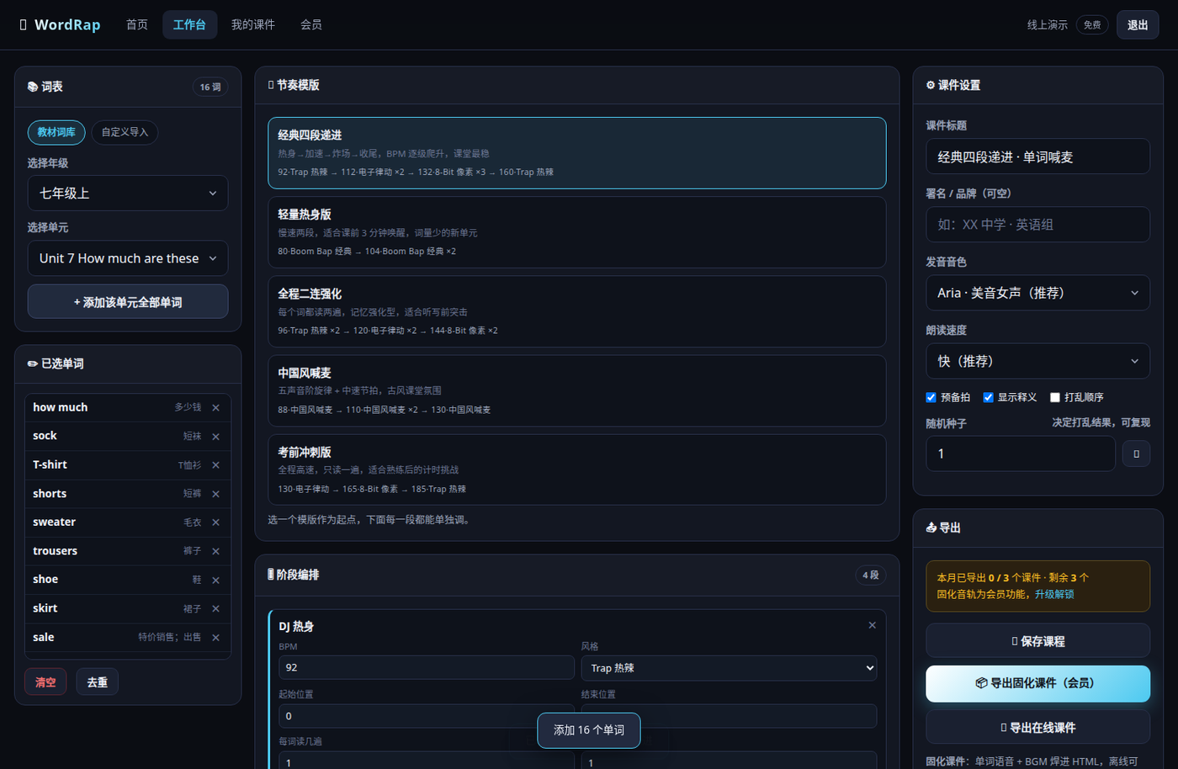Click 添加该单元全部单词 button

(128, 302)
